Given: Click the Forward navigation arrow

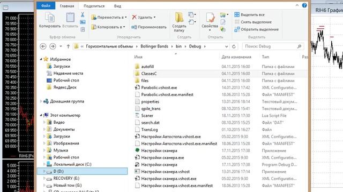Looking at the screenshot, I should point(53,46).
